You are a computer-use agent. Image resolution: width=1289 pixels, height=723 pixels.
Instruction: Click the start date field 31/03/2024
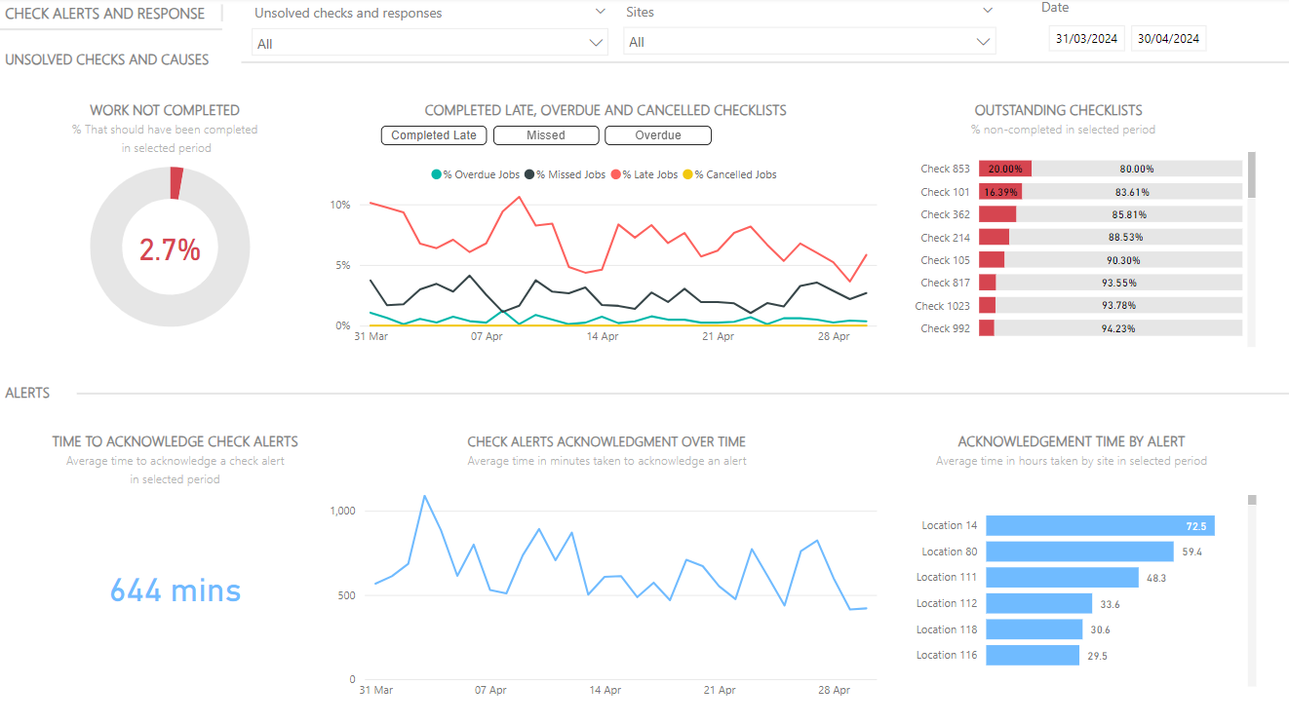(x=1087, y=39)
